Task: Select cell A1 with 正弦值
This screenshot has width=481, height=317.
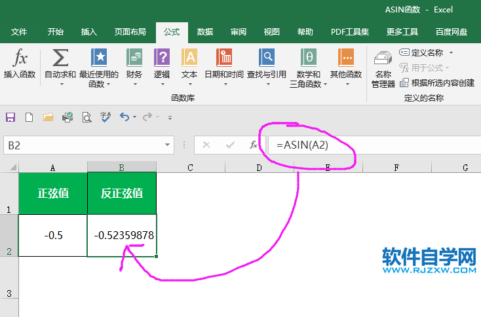Action: (53, 193)
